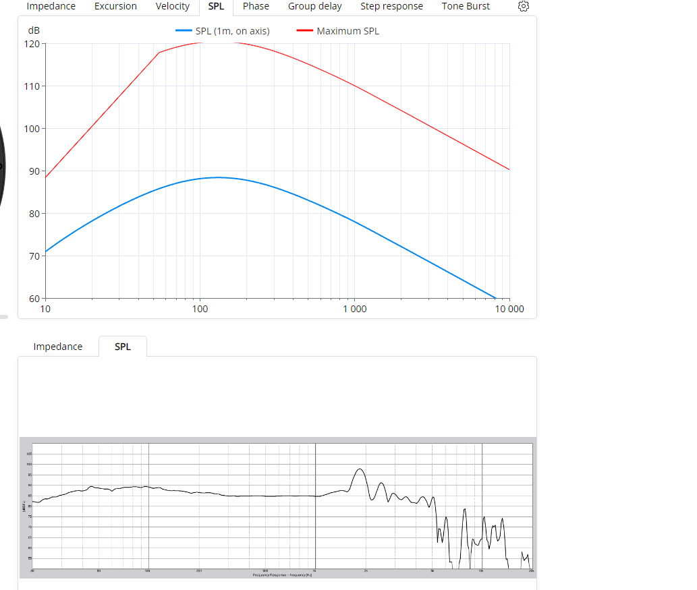
Task: Open the Tone Burst tab
Action: pos(466,6)
